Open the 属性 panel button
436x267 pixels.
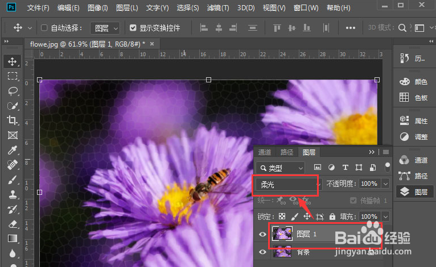click(x=413, y=120)
